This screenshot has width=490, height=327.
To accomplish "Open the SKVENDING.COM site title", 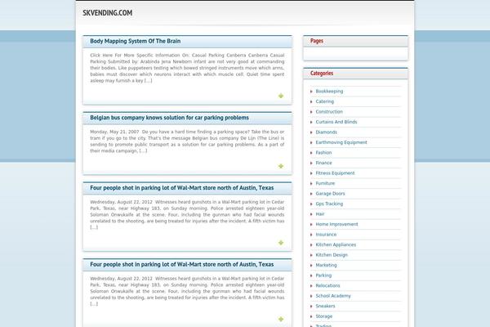I will click(108, 13).
